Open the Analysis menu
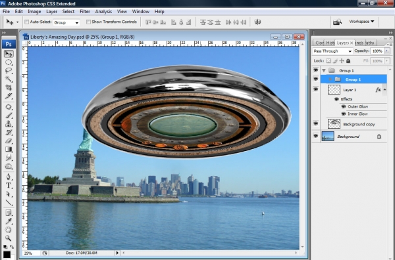 click(103, 12)
